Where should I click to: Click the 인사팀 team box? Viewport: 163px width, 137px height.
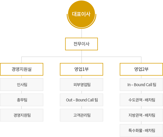[22, 85]
